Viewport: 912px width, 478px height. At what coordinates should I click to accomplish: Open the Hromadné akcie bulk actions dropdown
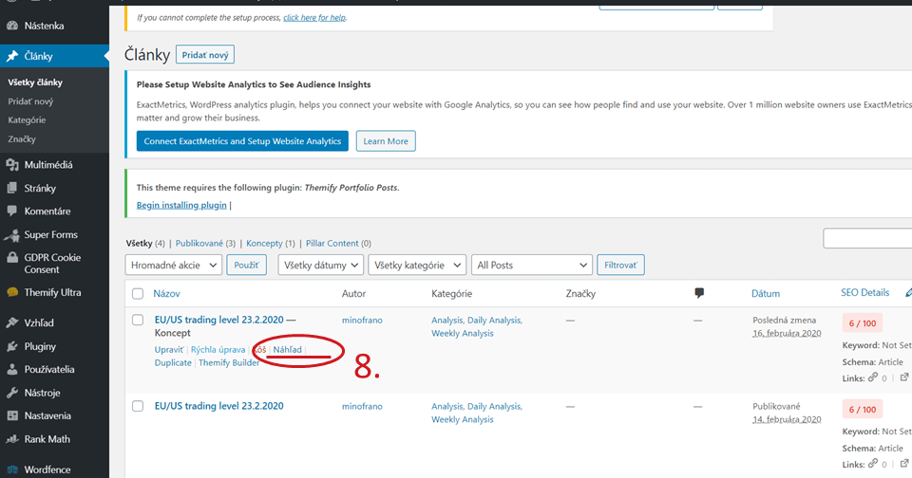coord(174,266)
